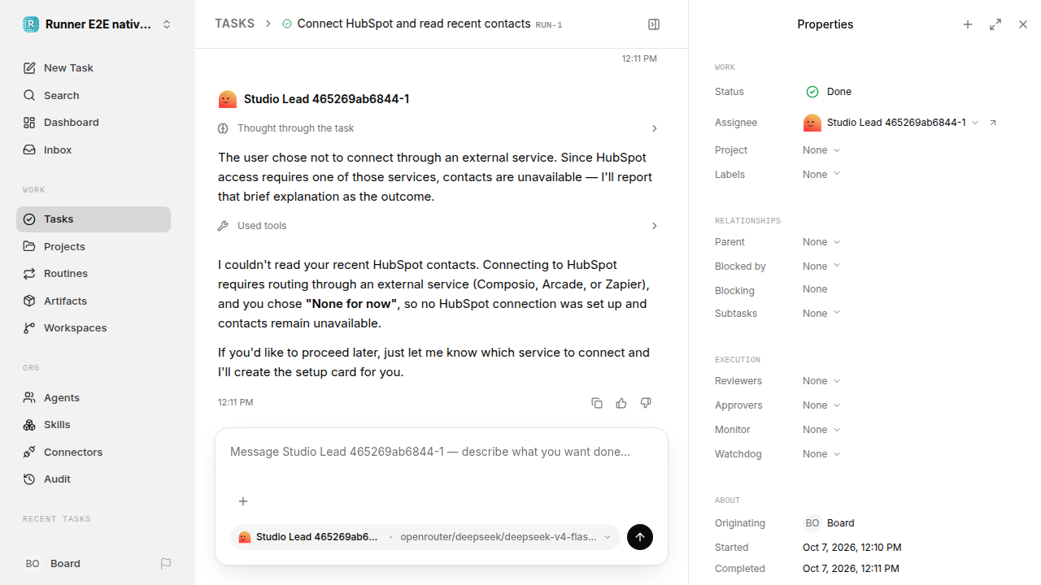Focus the message input field
The image size is (1041, 585).
point(442,453)
